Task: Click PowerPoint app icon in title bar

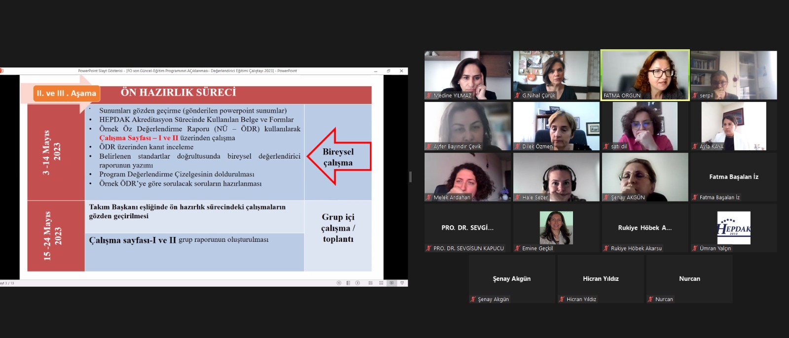Action: pyautogui.click(x=1, y=71)
